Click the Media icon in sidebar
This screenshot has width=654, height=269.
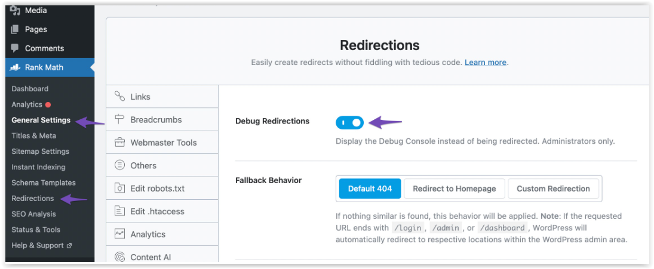point(15,10)
